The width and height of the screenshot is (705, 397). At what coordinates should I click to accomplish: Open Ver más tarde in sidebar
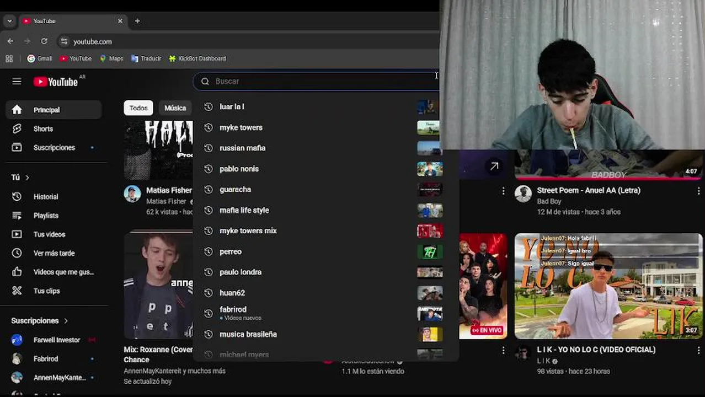click(x=54, y=253)
